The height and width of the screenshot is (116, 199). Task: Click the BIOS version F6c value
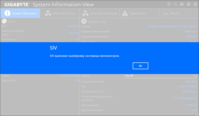[x=77, y=81]
